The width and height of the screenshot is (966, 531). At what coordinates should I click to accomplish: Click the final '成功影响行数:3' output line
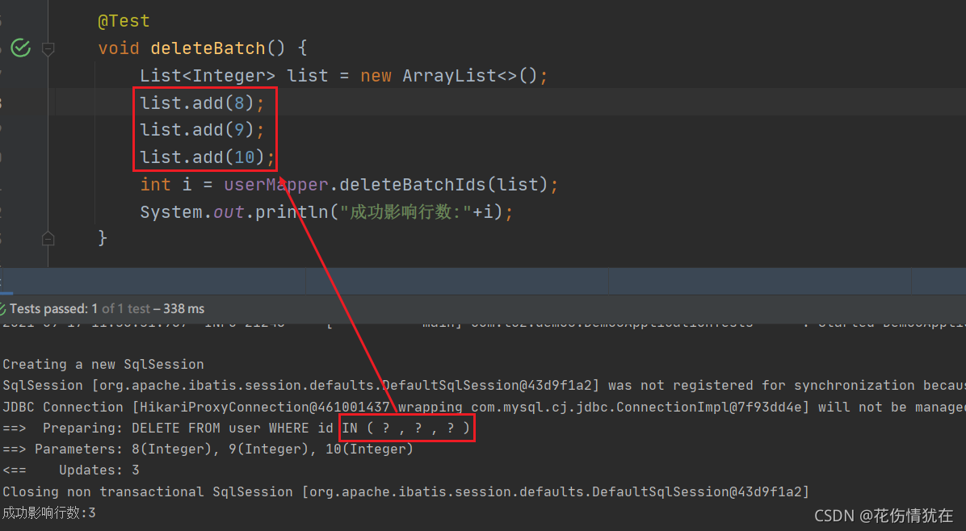(48, 512)
